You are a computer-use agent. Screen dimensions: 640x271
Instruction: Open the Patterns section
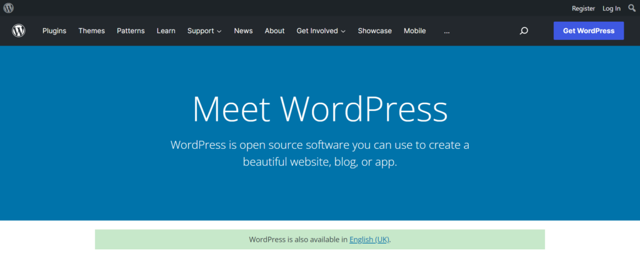pos(131,31)
